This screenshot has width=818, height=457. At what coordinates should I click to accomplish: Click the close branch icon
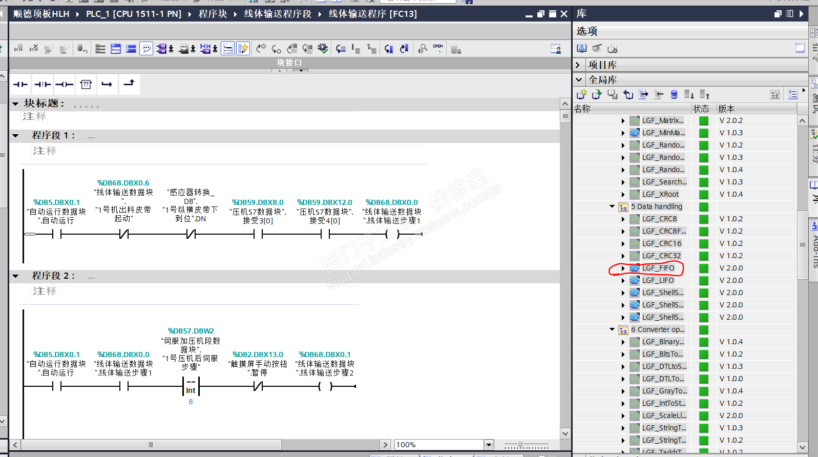[129, 84]
